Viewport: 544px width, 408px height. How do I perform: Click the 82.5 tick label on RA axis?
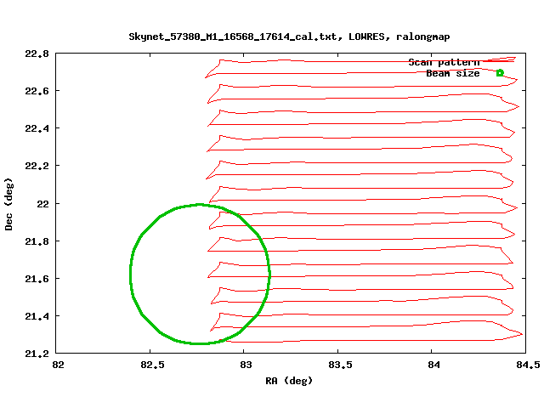[150, 365]
